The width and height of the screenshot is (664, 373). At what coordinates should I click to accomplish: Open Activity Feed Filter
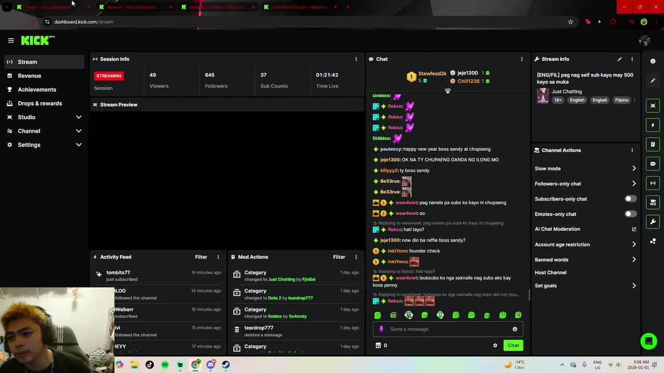[201, 257]
